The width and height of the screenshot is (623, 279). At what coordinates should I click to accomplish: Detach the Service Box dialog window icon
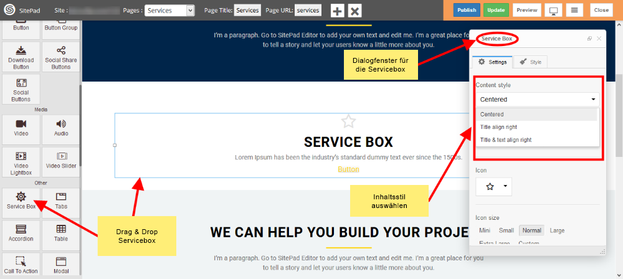tap(589, 39)
